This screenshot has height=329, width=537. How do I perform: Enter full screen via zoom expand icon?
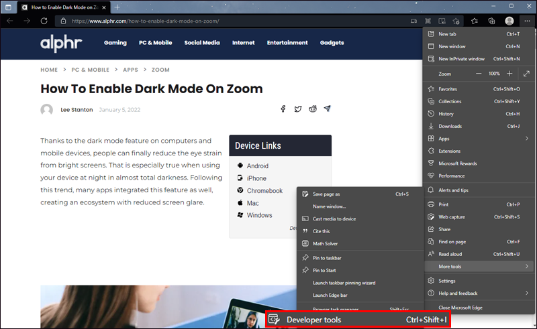tap(526, 74)
